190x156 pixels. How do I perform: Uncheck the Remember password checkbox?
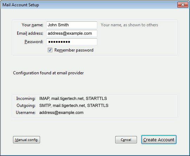click(50, 50)
